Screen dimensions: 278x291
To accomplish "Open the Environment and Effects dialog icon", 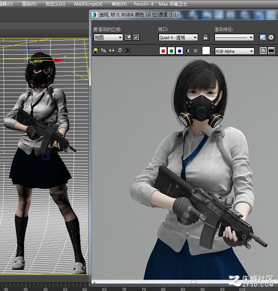I will tap(271, 37).
